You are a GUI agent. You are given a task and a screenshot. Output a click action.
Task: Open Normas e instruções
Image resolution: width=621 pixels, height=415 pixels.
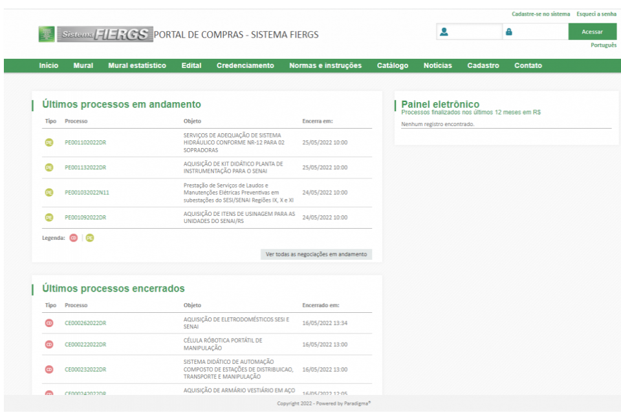tap(325, 66)
